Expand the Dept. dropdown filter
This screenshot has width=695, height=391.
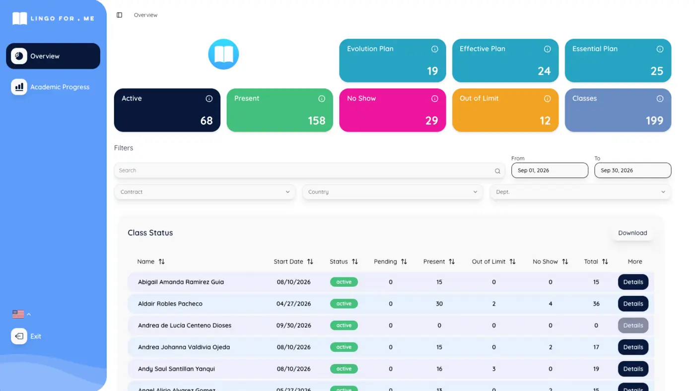point(580,192)
